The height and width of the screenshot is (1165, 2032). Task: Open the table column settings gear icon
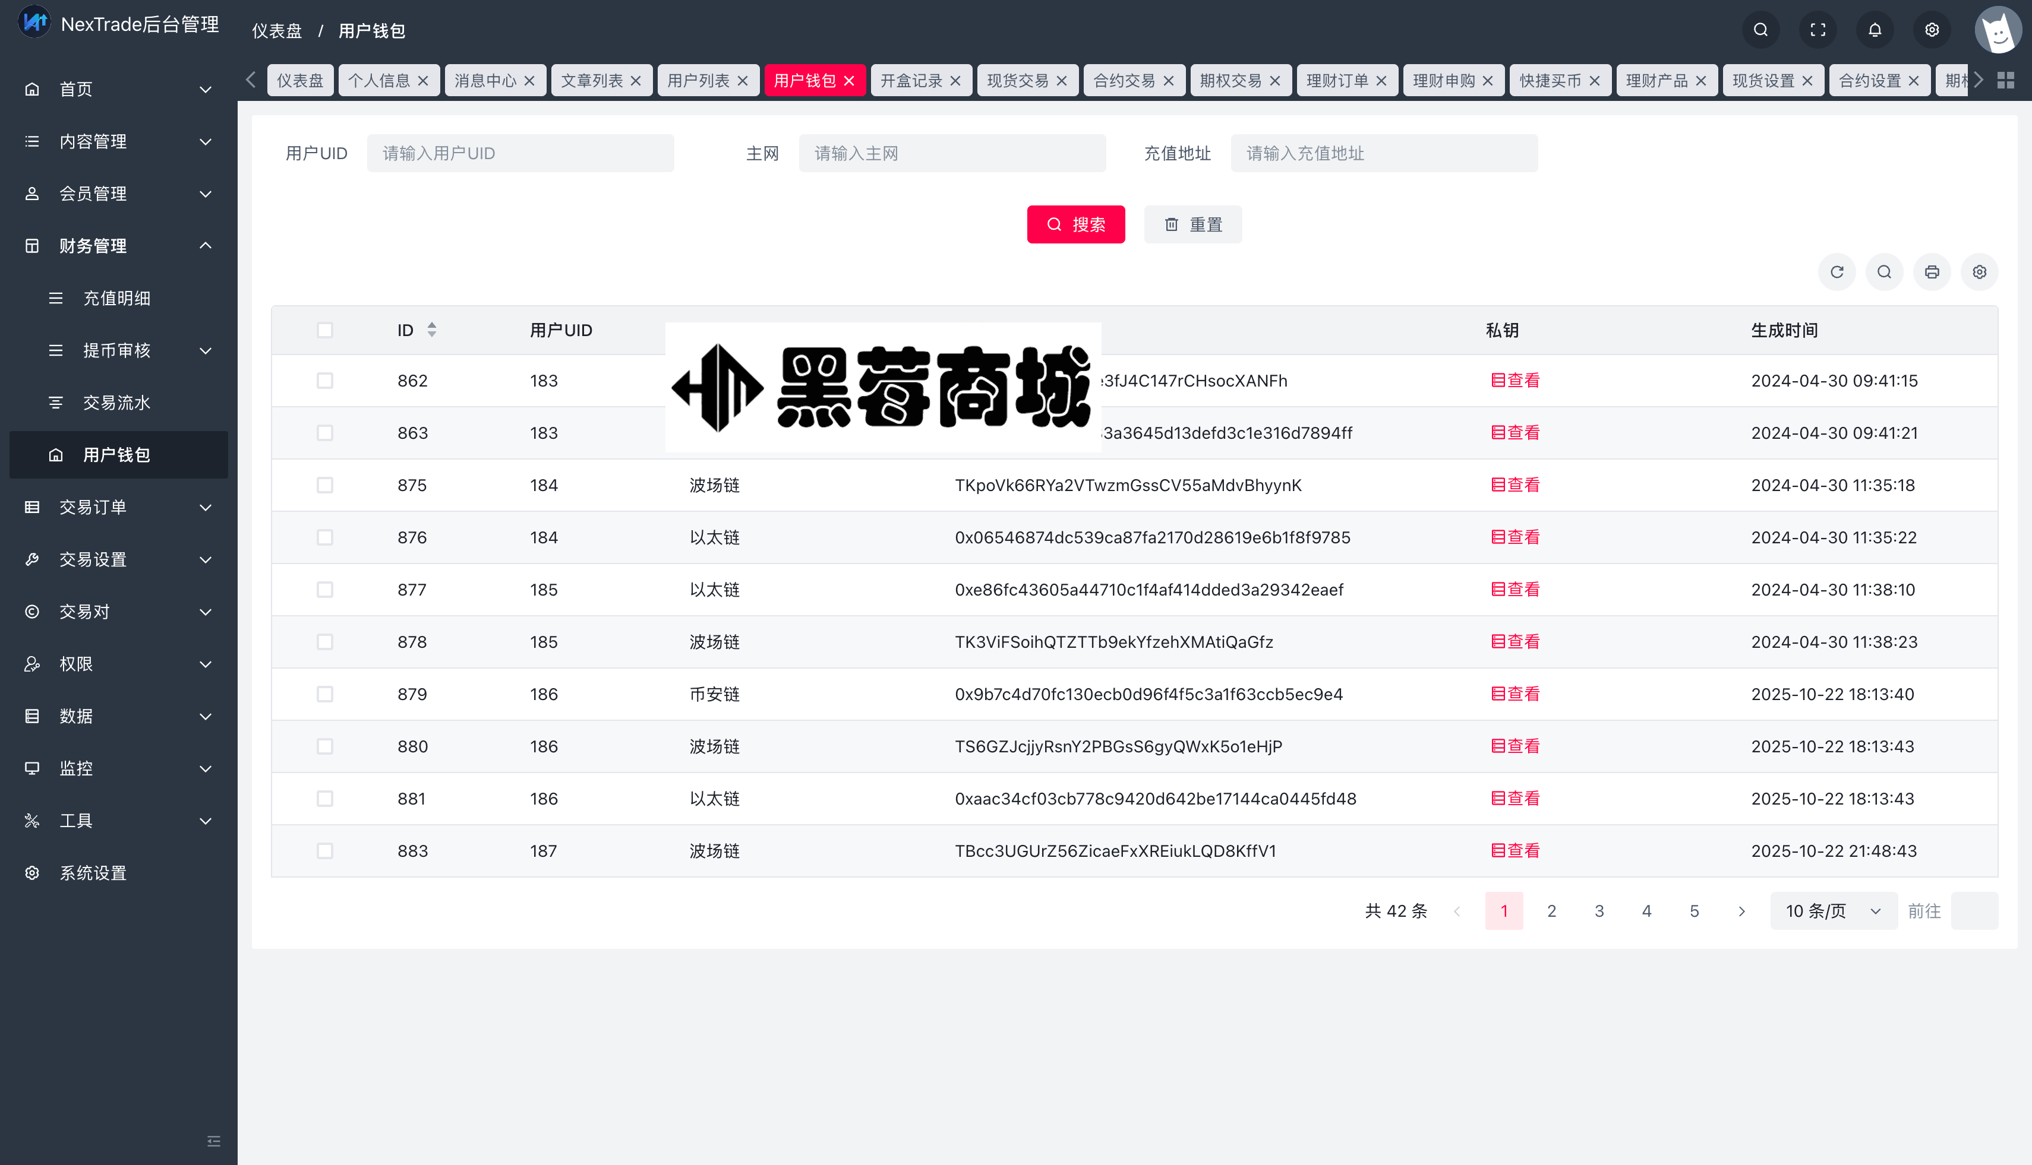(x=1979, y=271)
